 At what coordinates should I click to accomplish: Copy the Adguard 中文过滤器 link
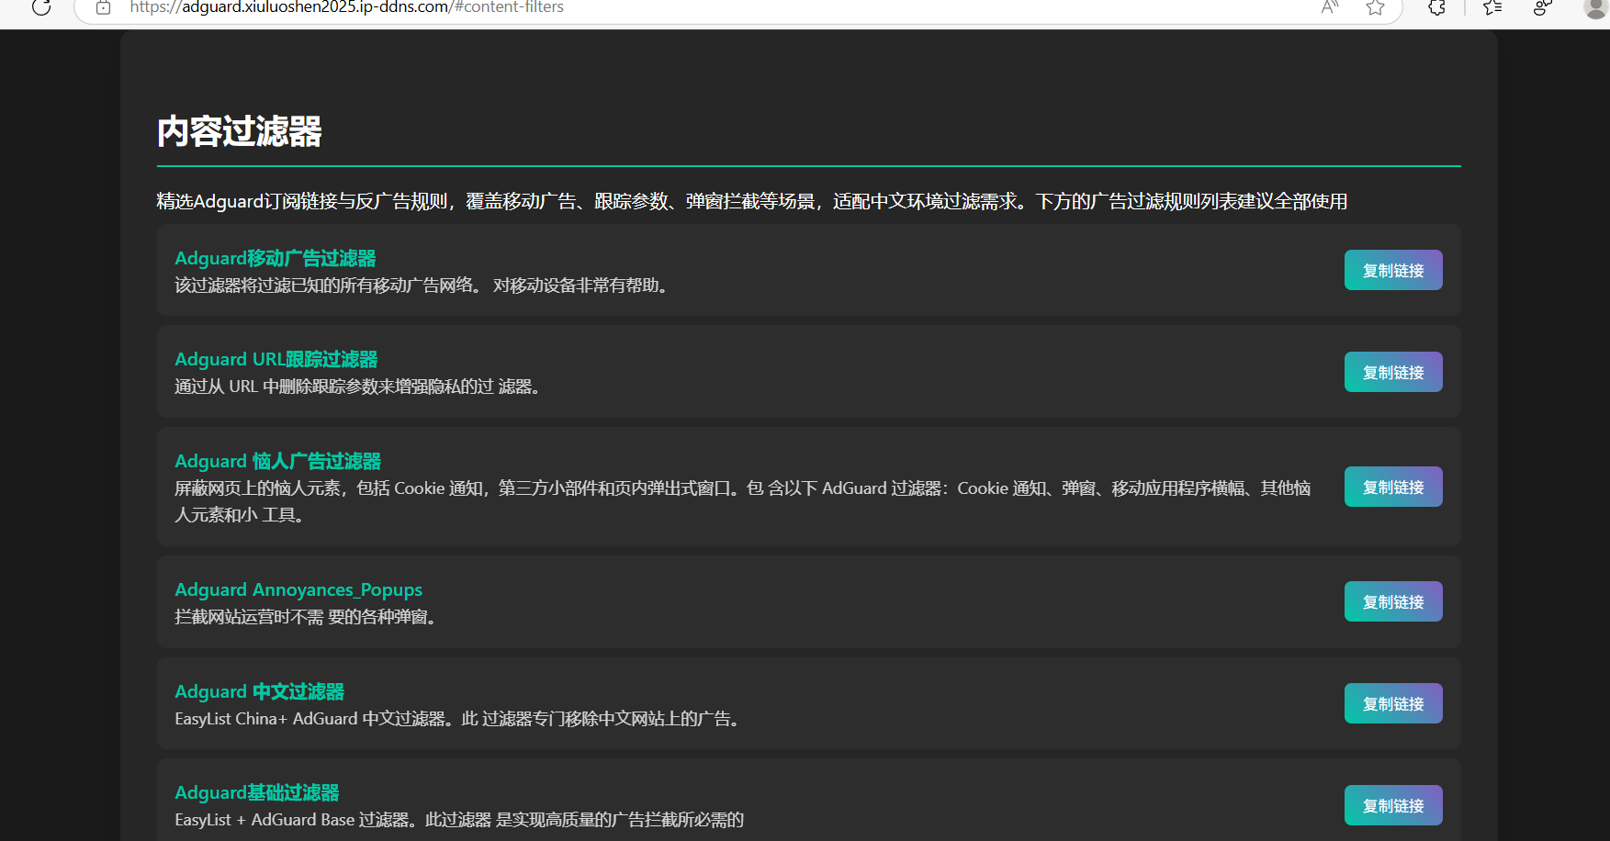click(x=1392, y=702)
